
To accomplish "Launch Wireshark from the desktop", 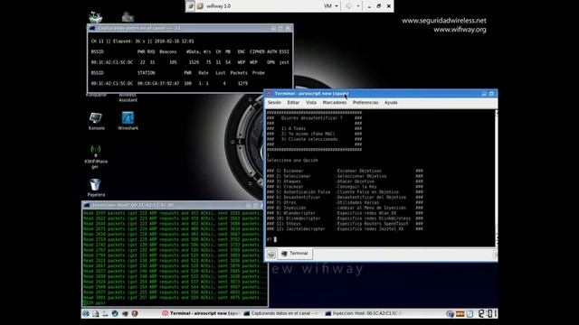I will [x=128, y=121].
